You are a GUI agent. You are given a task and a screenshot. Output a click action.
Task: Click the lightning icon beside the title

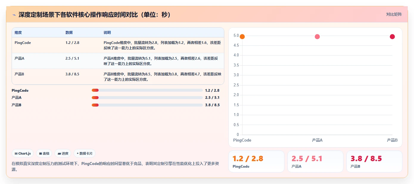[14, 15]
